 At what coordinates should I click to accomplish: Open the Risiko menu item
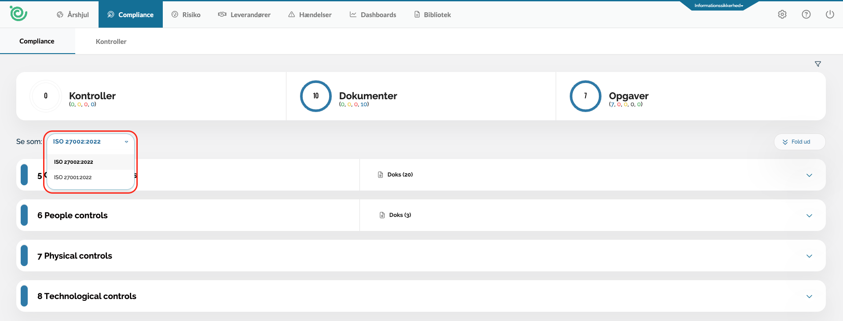pyautogui.click(x=186, y=14)
